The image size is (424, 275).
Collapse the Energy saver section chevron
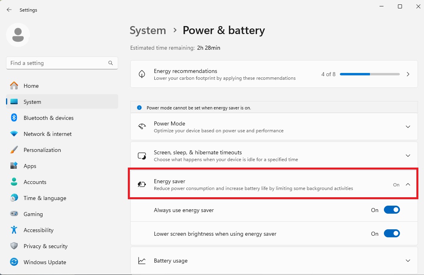tap(408, 184)
